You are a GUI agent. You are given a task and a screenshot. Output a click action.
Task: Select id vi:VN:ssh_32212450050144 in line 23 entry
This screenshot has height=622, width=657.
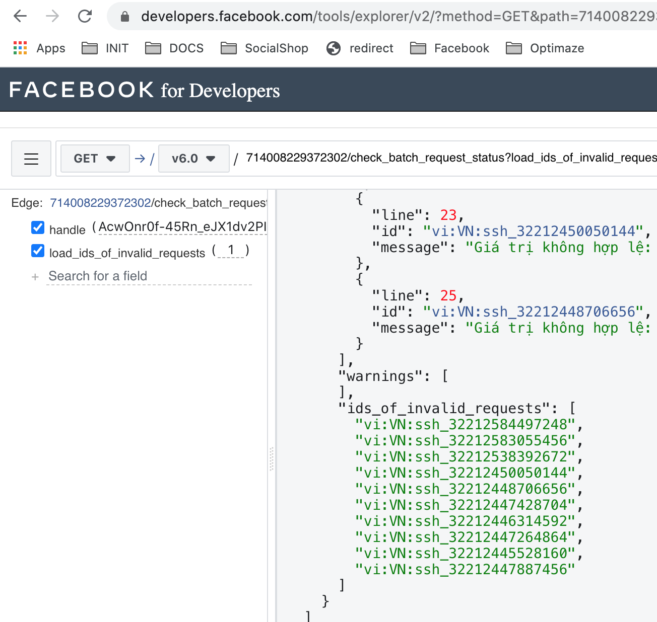pyautogui.click(x=534, y=231)
